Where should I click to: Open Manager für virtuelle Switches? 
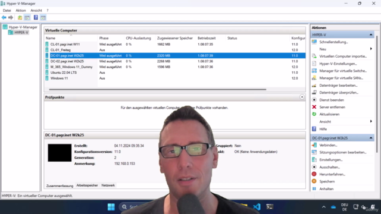click(343, 71)
